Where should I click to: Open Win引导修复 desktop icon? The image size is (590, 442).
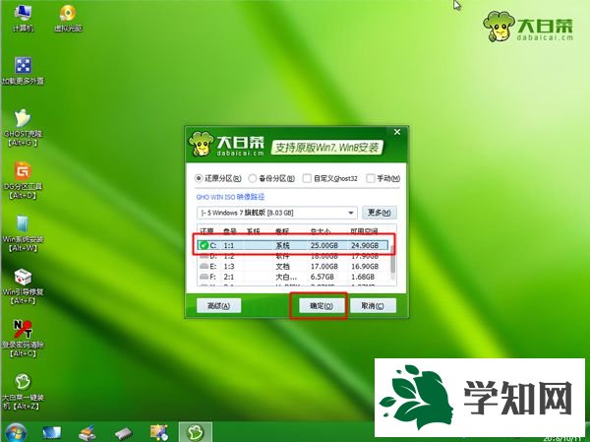(x=23, y=286)
